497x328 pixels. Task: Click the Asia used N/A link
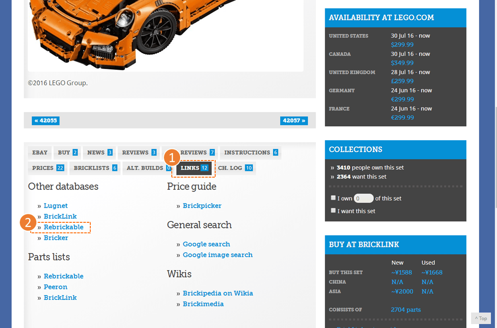pyautogui.click(x=427, y=292)
